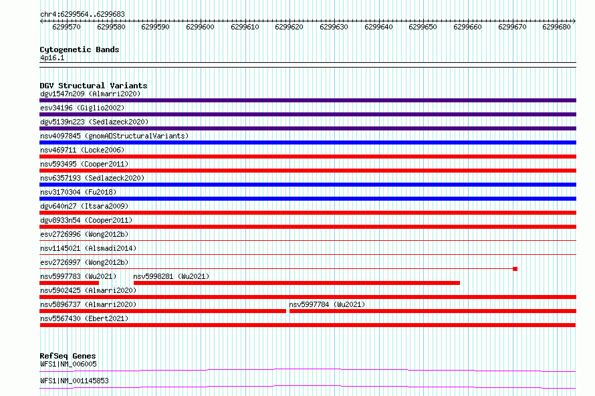The height and width of the screenshot is (396, 595).
Task: Click ruler position 6299680
Action: coord(556,27)
